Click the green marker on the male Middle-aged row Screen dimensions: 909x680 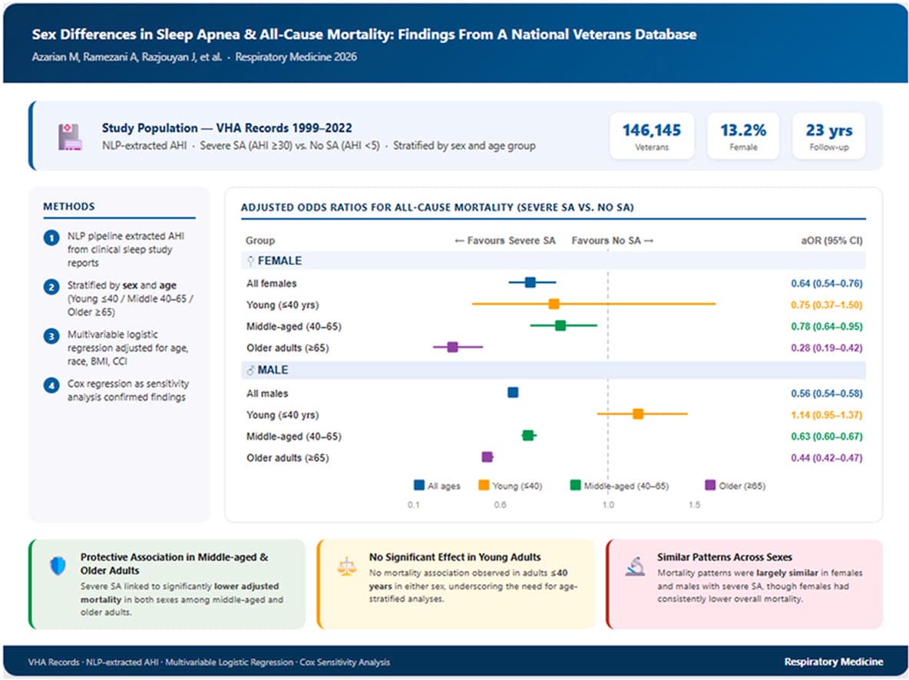[527, 435]
